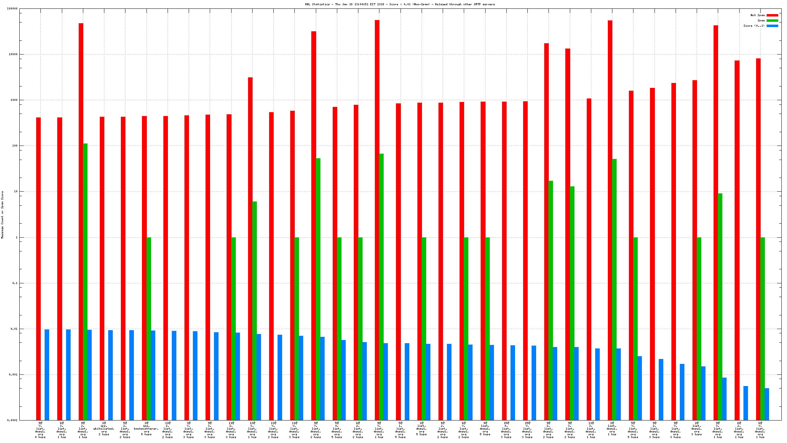Click the RBL Statistics chart title
Viewport: 787px width, 443px height.
399,4
